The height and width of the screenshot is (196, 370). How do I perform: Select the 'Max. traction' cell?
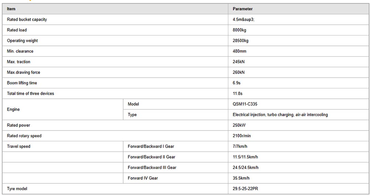click(19, 62)
